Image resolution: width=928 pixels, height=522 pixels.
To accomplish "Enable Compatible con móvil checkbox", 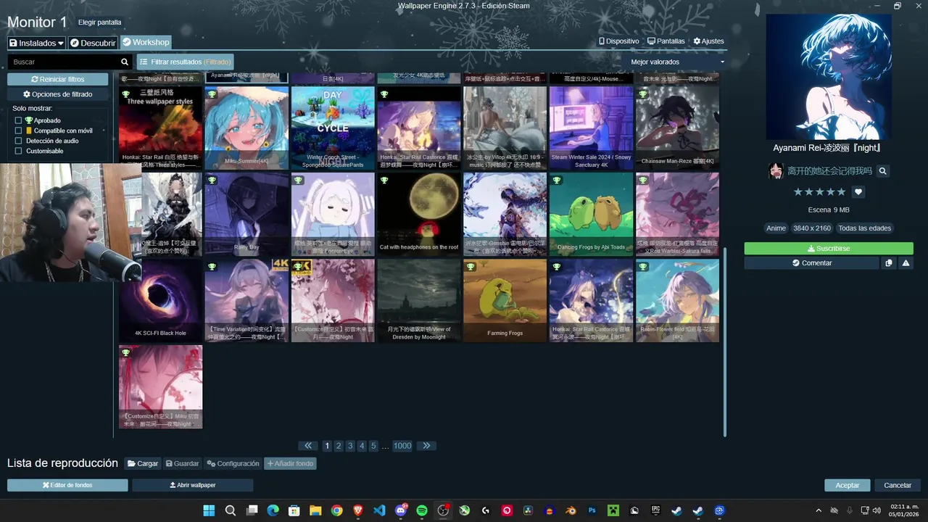I will coord(19,130).
